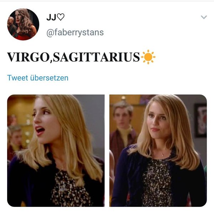Open the tweet options chevron menu
Screen dimensions: 214x214
pos(204,17)
